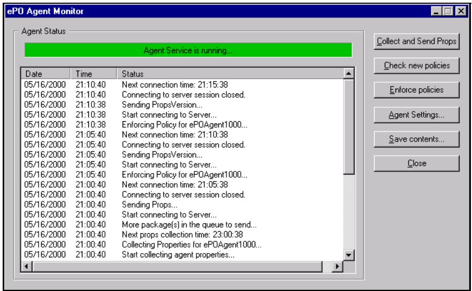Click Save contents button

pos(416,139)
